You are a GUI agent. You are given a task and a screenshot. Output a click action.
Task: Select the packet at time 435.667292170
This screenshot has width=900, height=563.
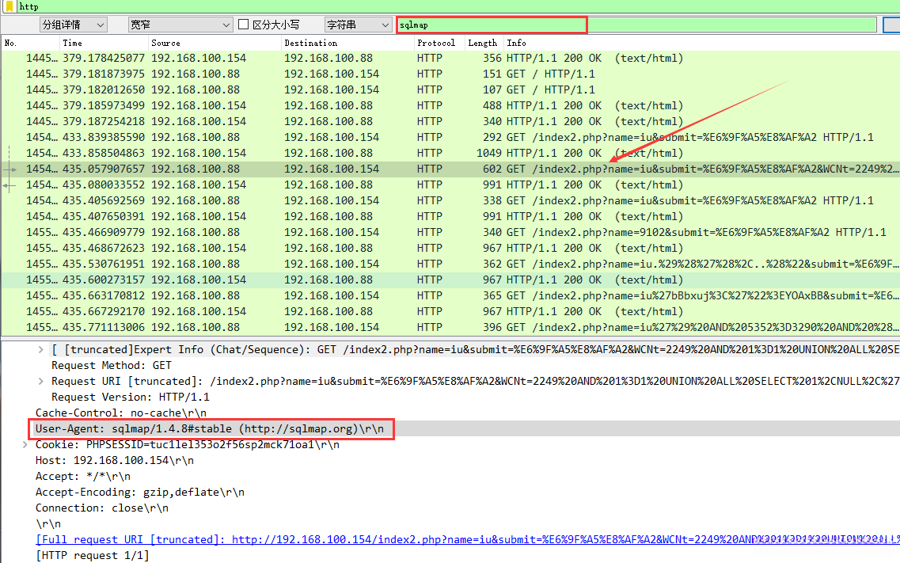click(x=450, y=312)
